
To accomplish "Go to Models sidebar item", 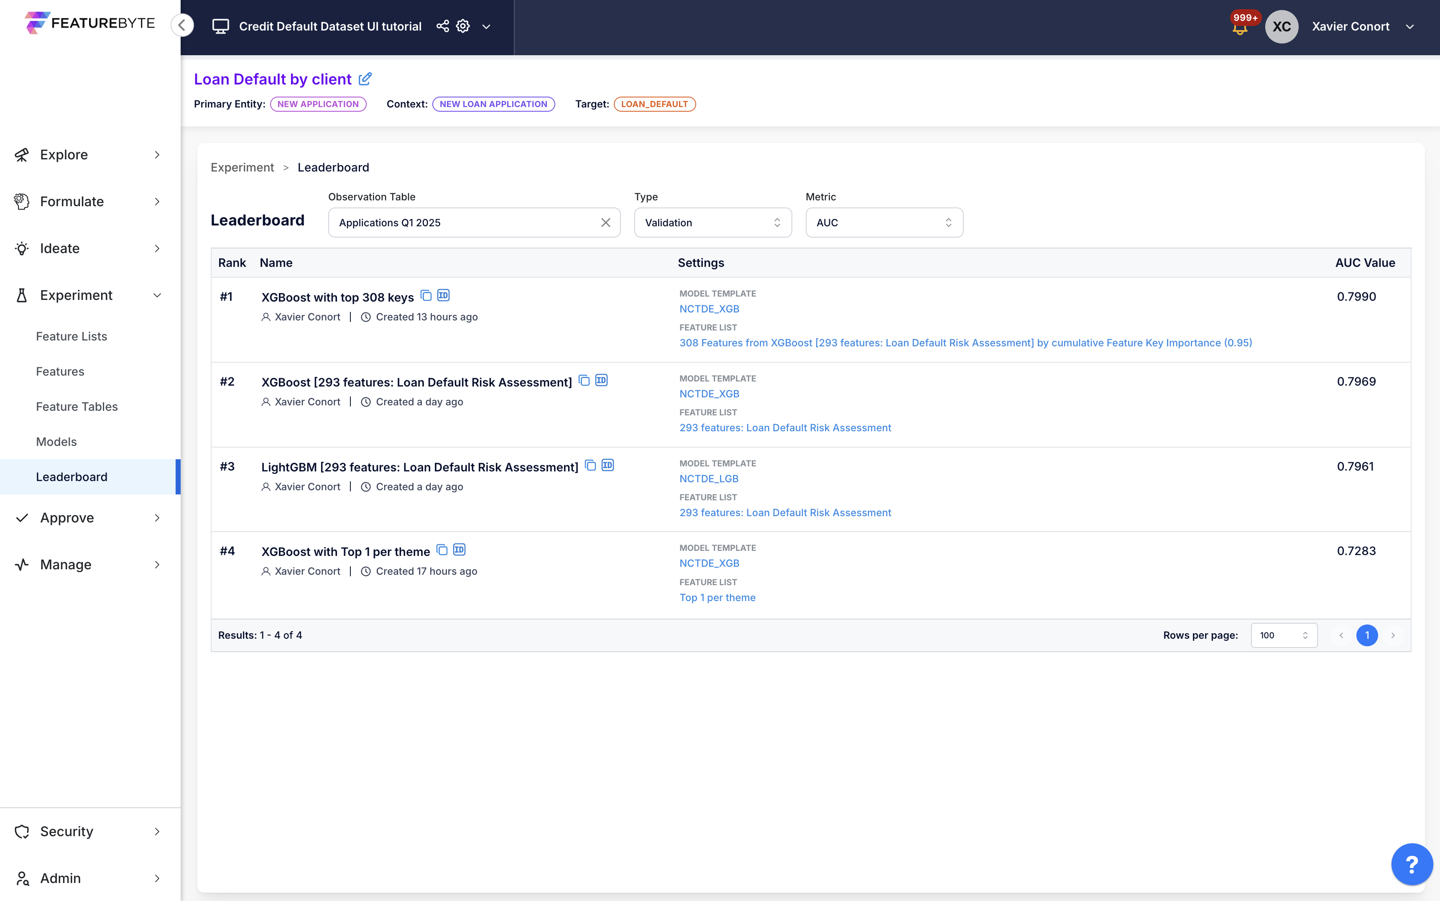I will 56,442.
